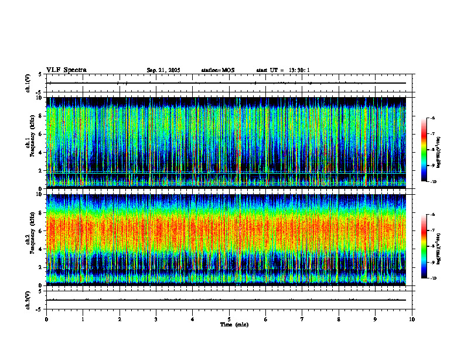Click the ch.2 color bar log(PSD) label
464x358 pixels.
click(x=439, y=249)
